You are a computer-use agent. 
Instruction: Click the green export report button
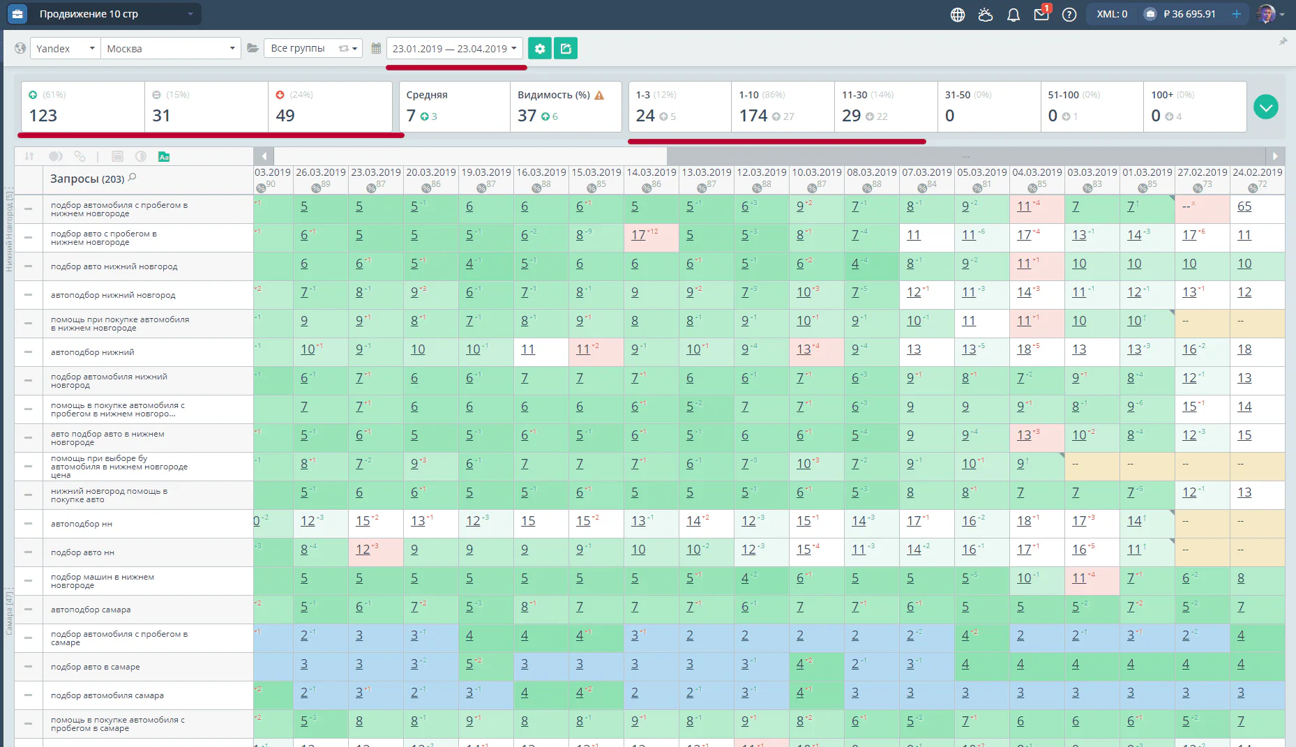coord(566,48)
